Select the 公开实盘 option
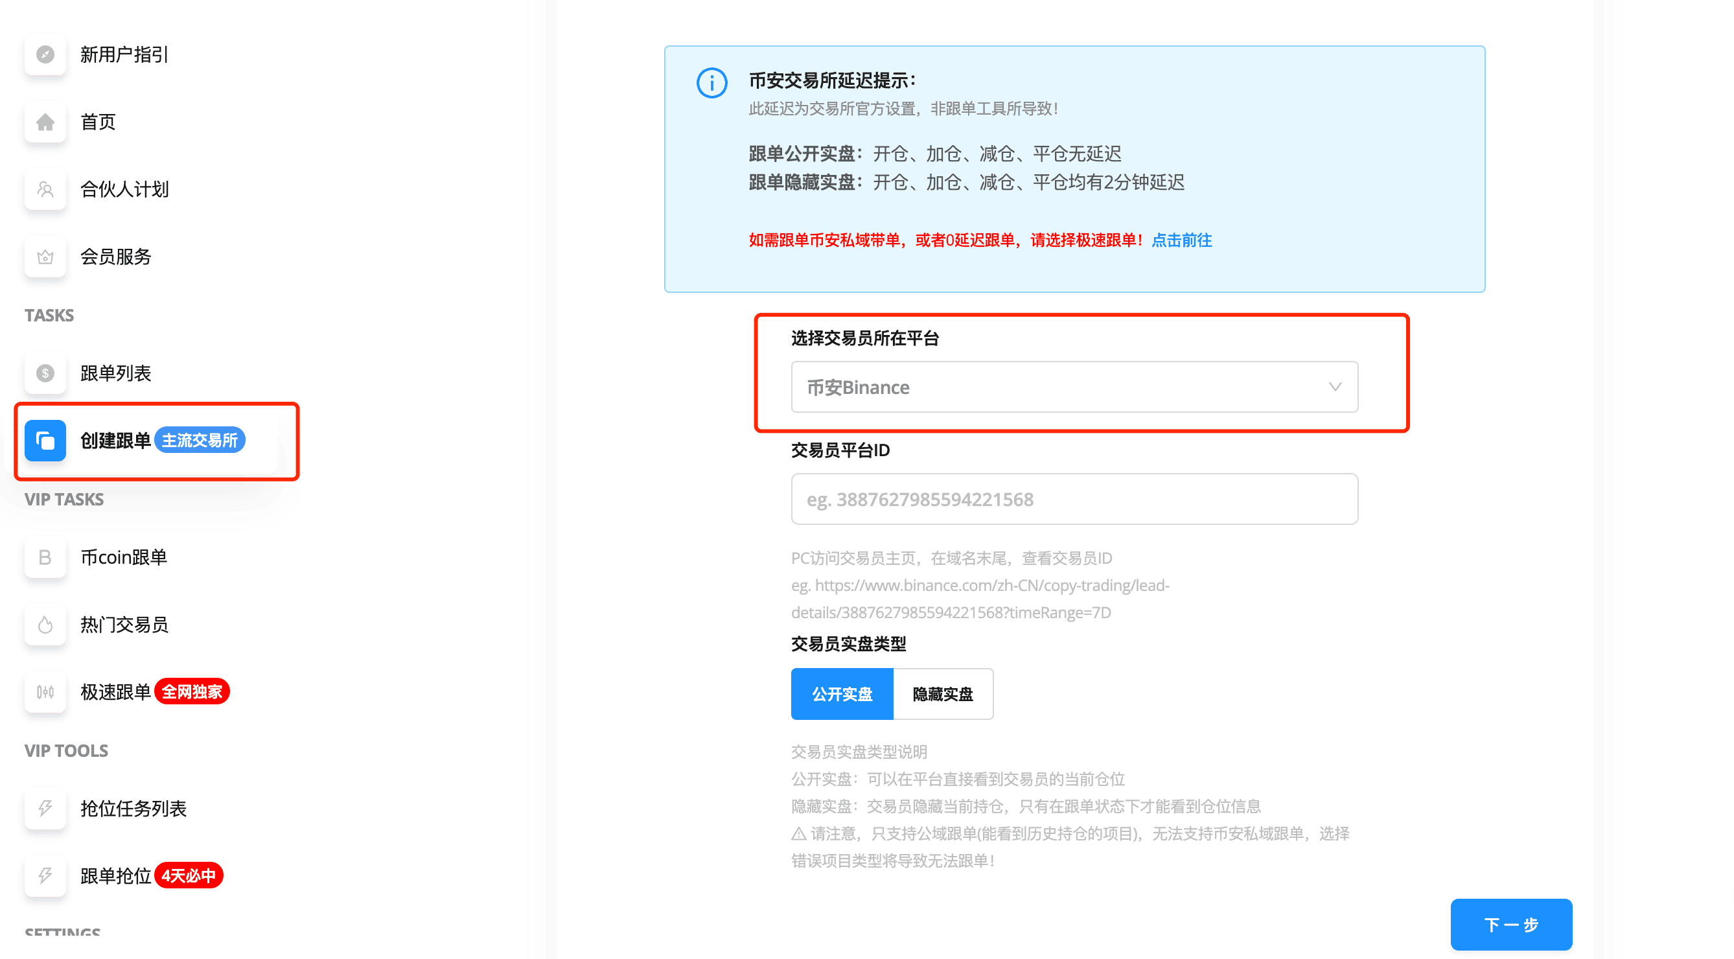This screenshot has height=959, width=1734. (842, 694)
